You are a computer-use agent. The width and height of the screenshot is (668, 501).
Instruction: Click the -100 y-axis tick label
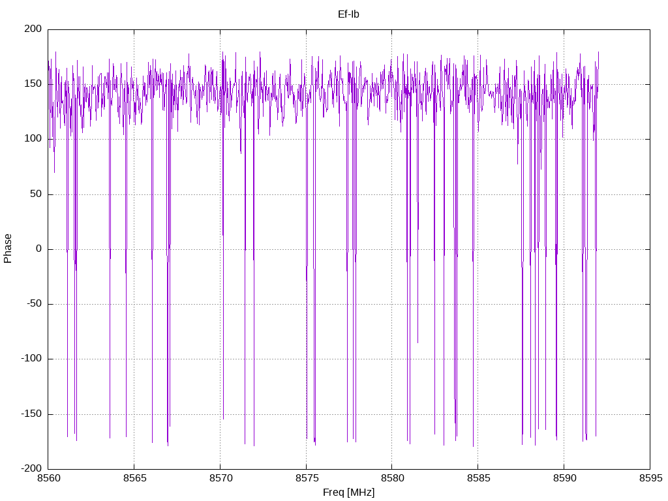(x=31, y=359)
